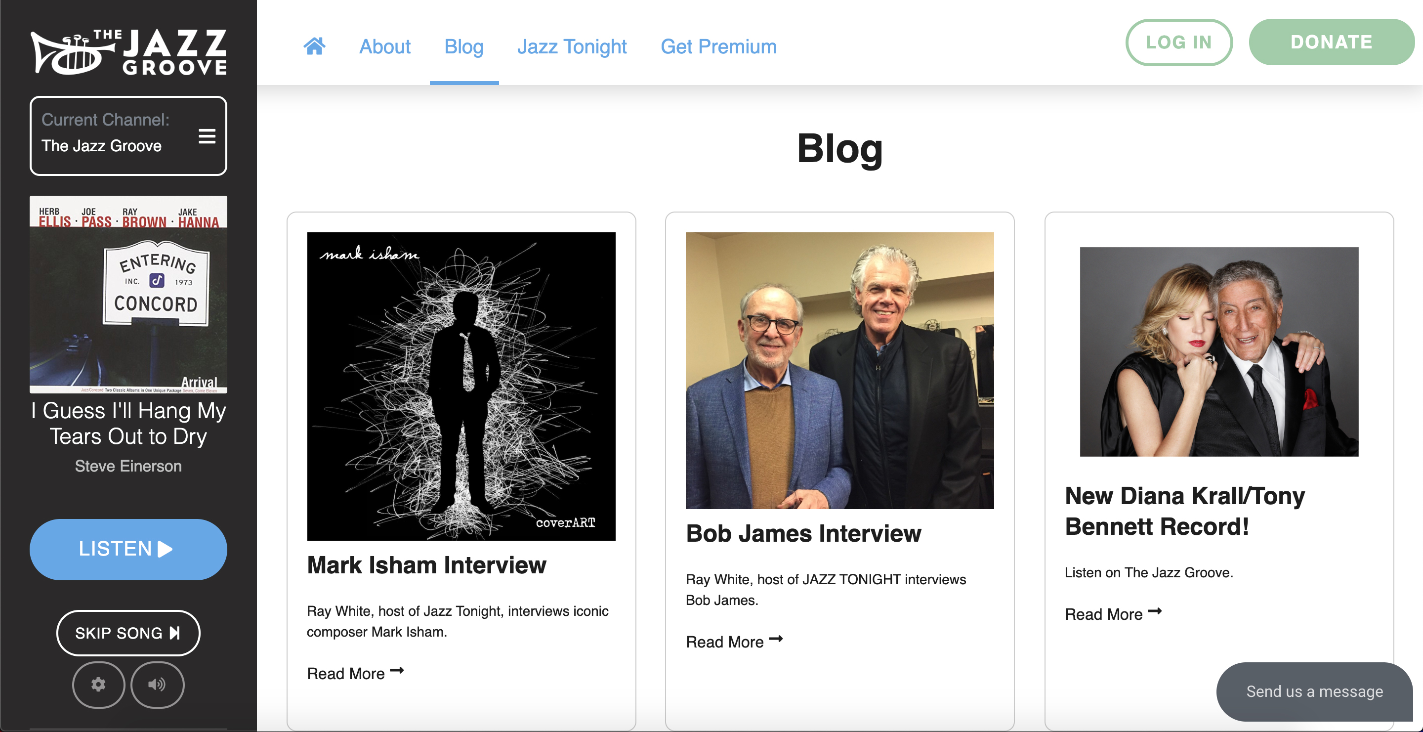Open the Mark Isham Interview title
This screenshot has width=1423, height=732.
click(x=426, y=565)
